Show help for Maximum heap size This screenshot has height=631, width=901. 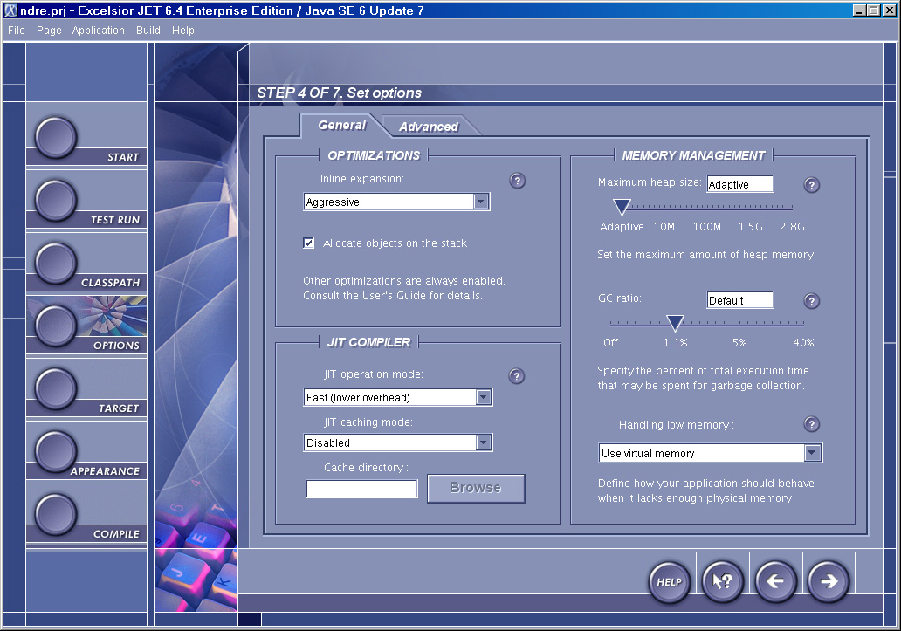pos(811,185)
